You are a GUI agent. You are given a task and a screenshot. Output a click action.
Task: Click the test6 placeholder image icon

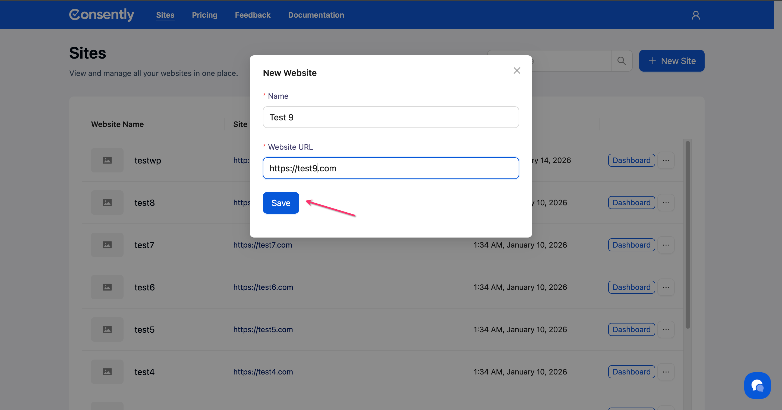point(107,287)
